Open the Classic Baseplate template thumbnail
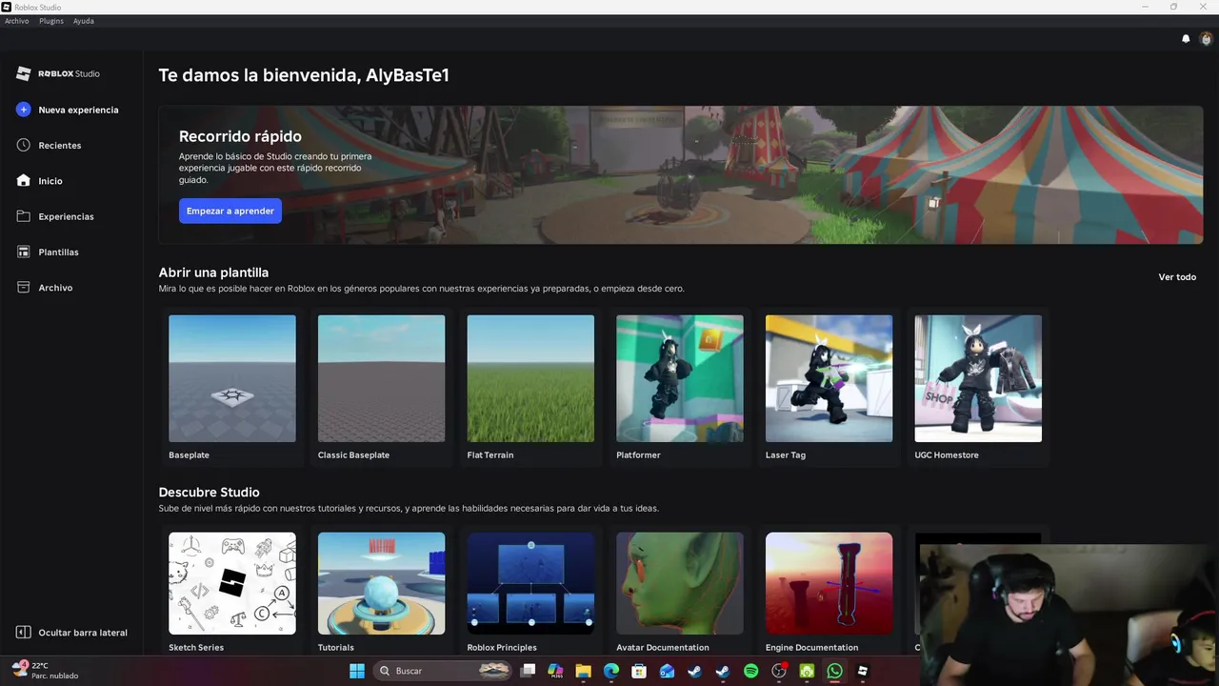This screenshot has height=686, width=1219. [x=381, y=378]
